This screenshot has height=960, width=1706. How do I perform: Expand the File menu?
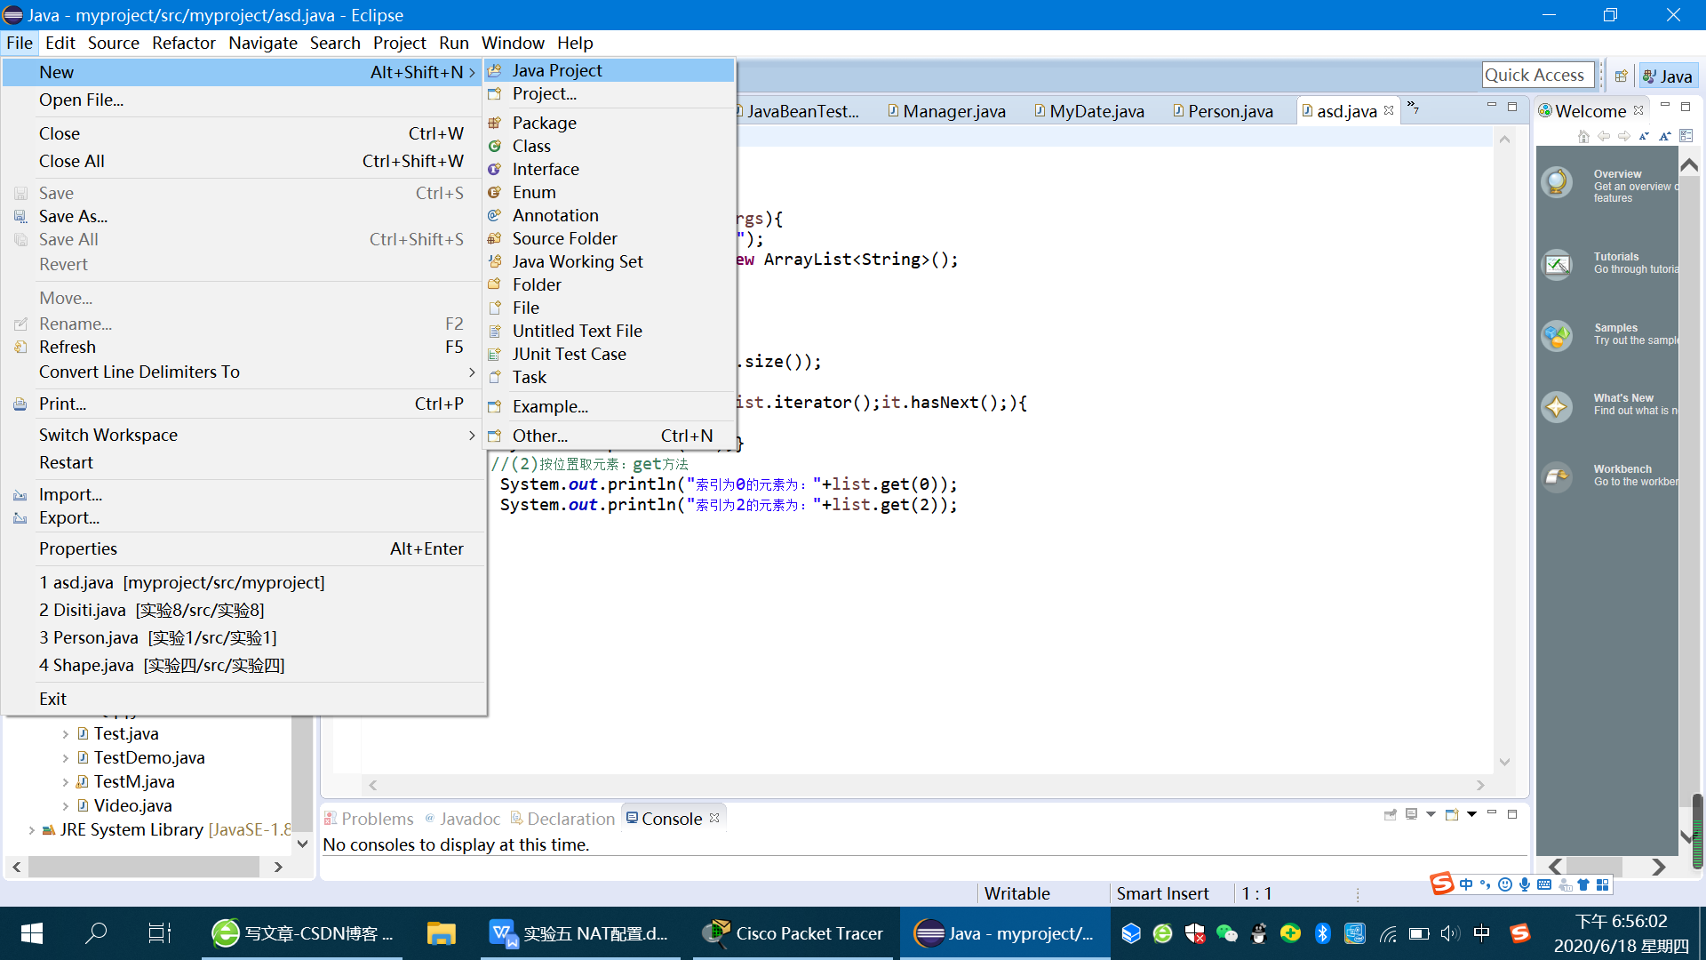(18, 44)
